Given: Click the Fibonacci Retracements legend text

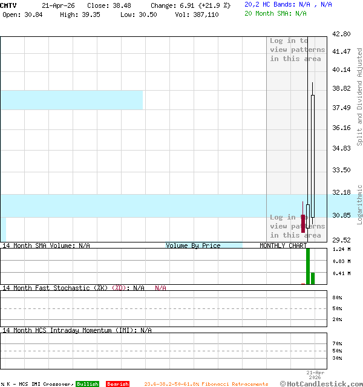Looking at the screenshot, I should (206, 384).
